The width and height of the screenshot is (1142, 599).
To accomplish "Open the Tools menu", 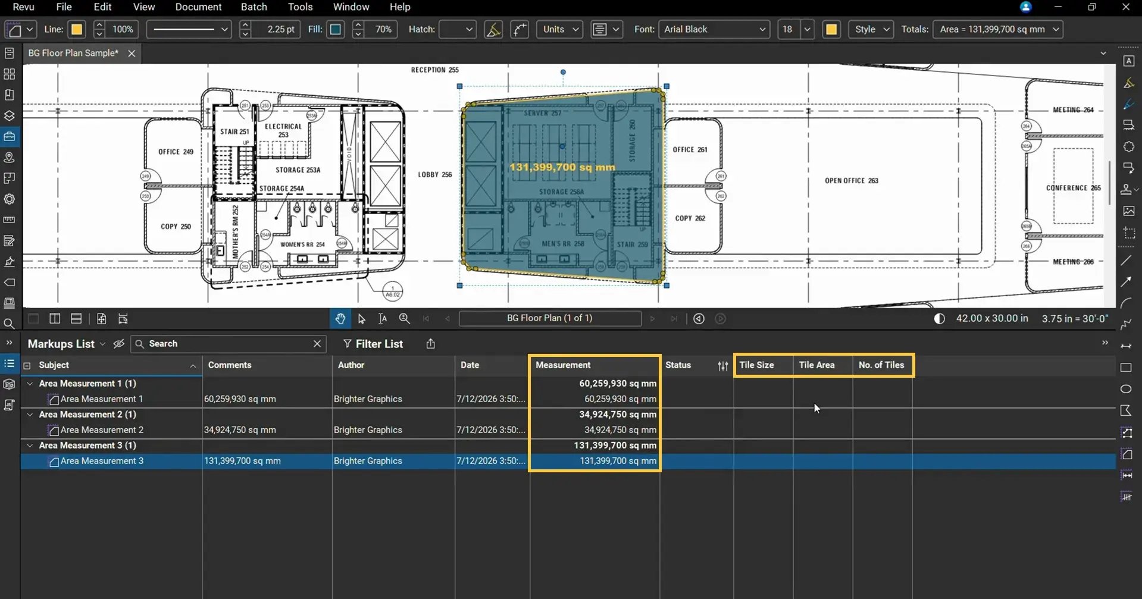I will pyautogui.click(x=300, y=7).
